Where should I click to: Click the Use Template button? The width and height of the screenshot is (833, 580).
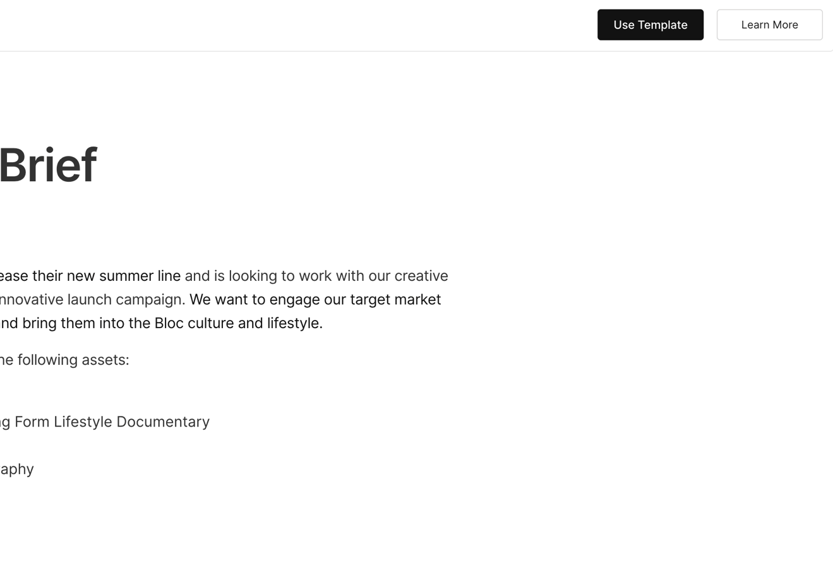(x=650, y=25)
